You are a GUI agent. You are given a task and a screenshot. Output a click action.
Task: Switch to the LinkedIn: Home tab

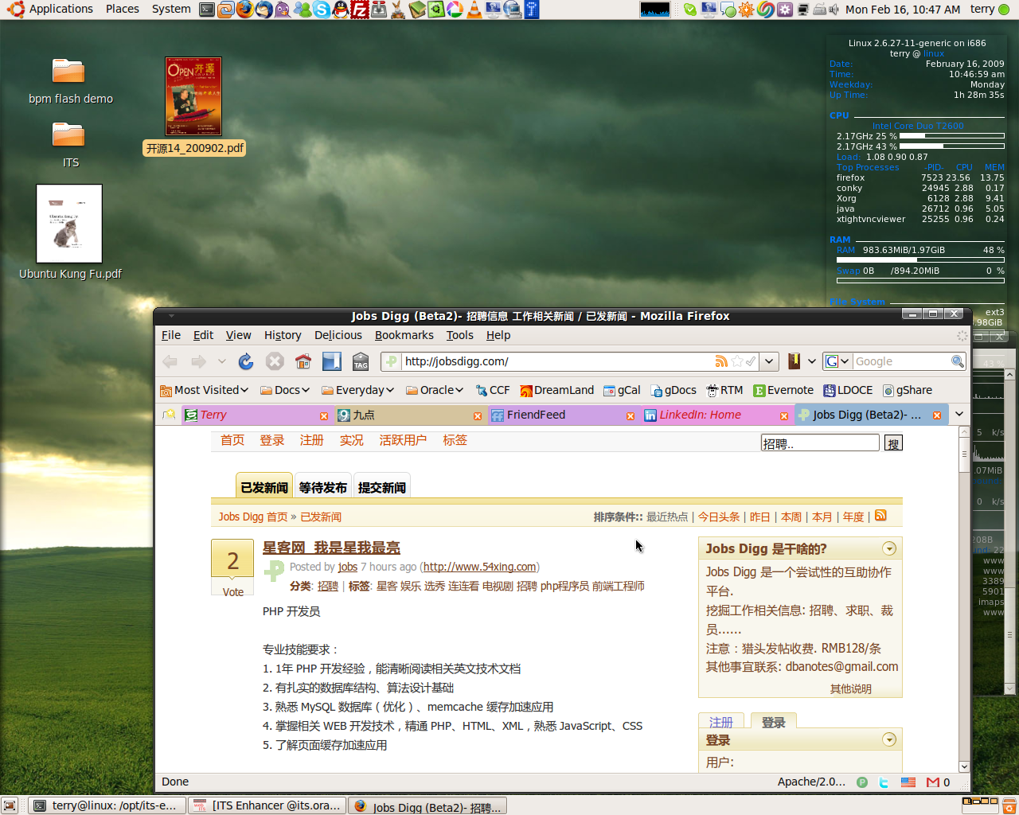(716, 415)
